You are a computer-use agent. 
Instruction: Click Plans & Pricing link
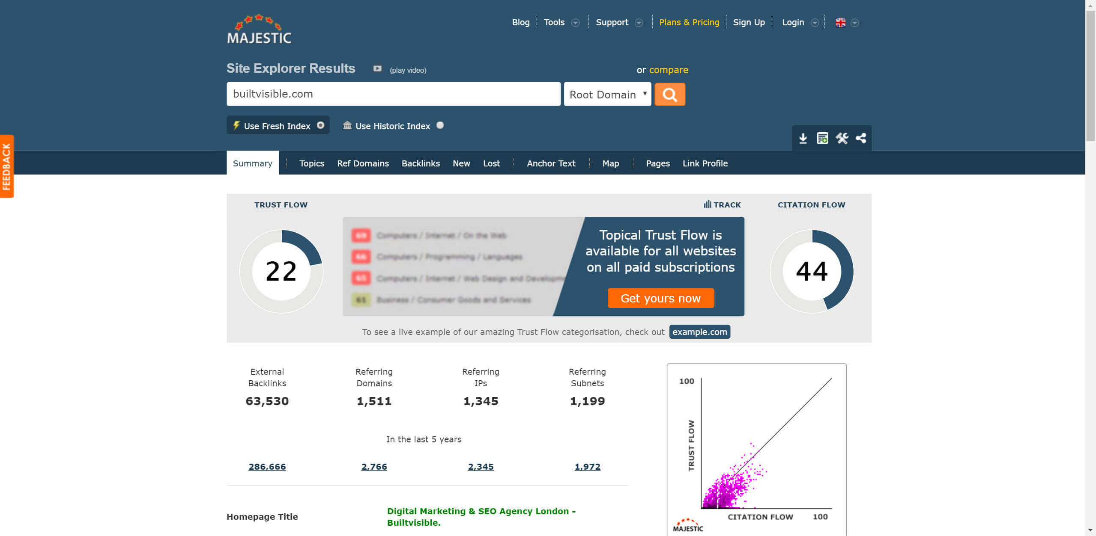point(689,22)
